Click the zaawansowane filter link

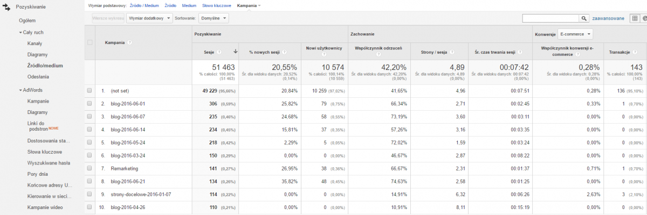click(608, 18)
